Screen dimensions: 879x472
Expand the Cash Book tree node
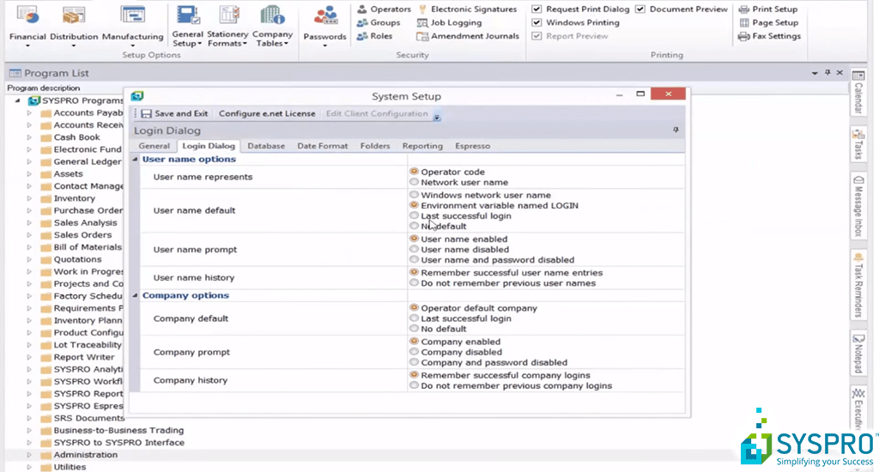tap(29, 137)
